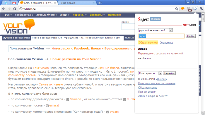The width and height of the screenshot is (205, 115).
Task: Open the русский → казахский language dropdown
Action: pos(155,30)
